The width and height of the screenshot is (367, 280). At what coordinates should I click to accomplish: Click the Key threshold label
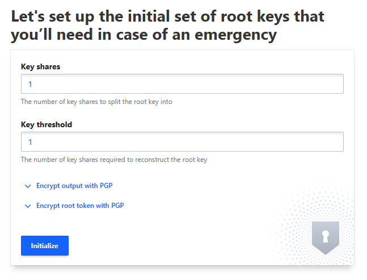[47, 124]
